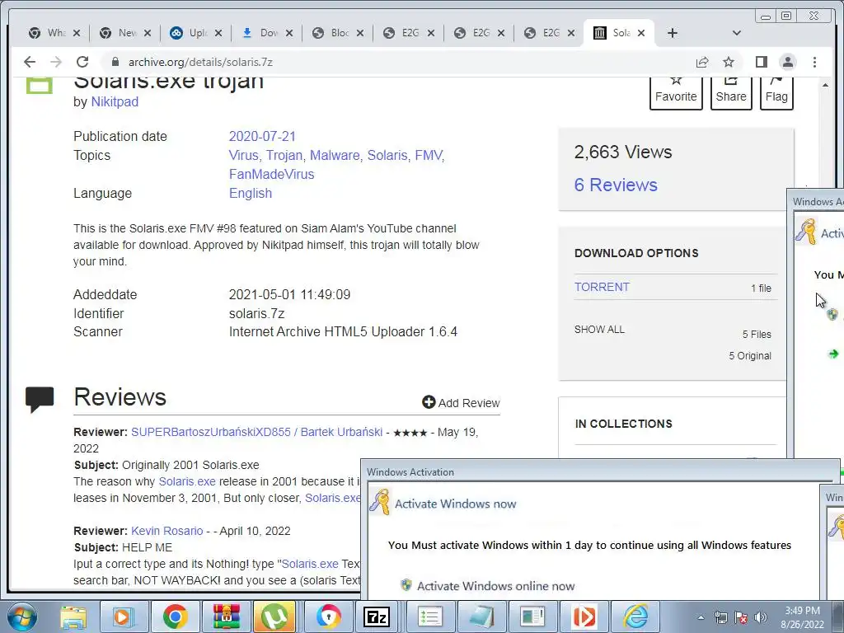
Task: Click the English language link
Action: click(x=251, y=193)
